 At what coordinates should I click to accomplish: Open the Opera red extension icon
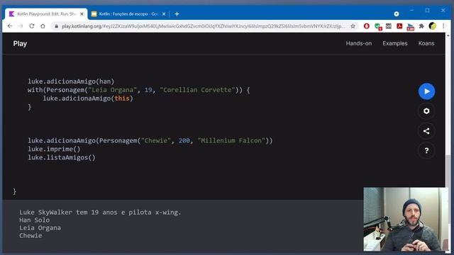coord(367,26)
